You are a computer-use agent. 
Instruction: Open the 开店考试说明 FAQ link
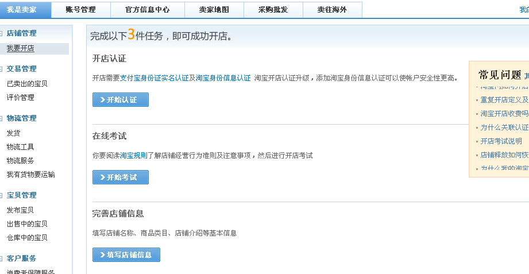pos(501,141)
